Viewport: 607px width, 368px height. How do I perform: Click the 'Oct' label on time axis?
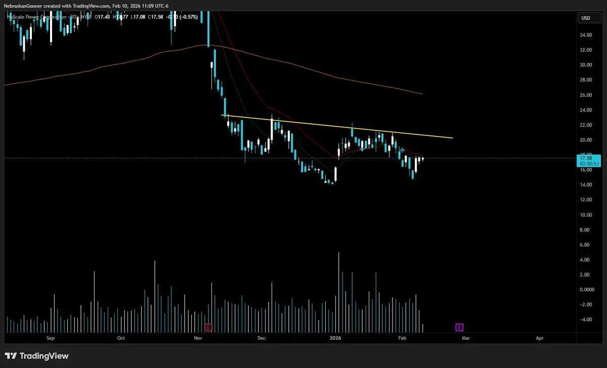coord(121,337)
